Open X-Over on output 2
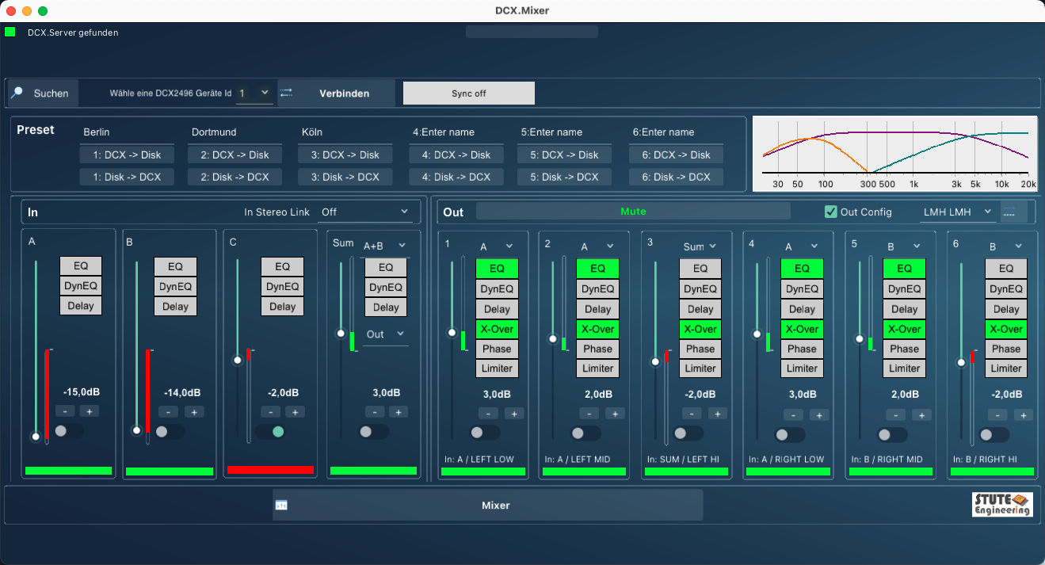The width and height of the screenshot is (1045, 565). coord(597,329)
